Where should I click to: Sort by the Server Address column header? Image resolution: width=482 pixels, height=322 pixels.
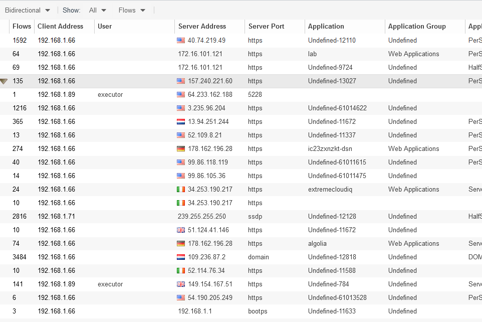(x=202, y=27)
